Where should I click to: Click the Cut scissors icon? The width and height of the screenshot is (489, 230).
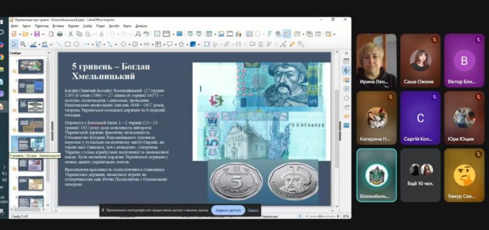point(71,34)
